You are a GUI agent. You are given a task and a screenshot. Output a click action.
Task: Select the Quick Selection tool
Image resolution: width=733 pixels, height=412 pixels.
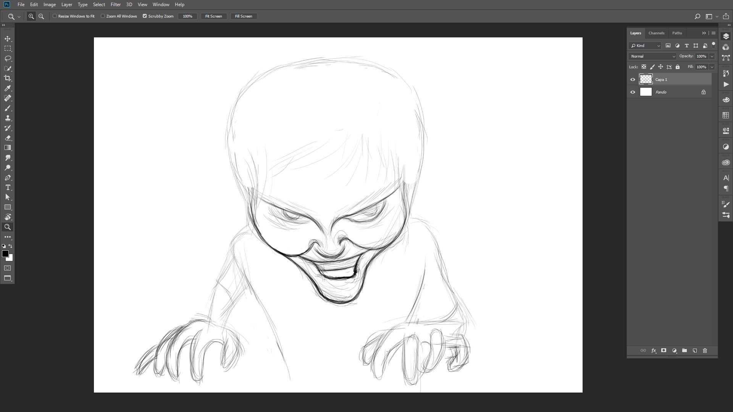click(8, 68)
